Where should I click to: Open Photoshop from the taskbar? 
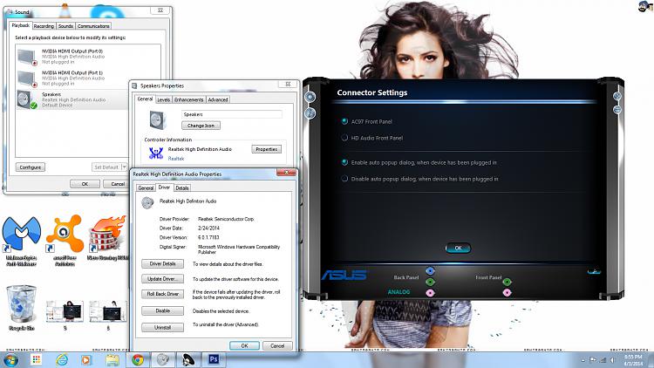[214, 359]
